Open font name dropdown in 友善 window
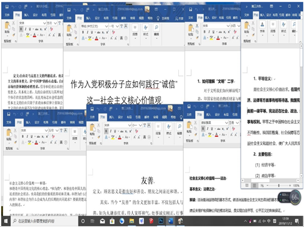 (130, 125)
